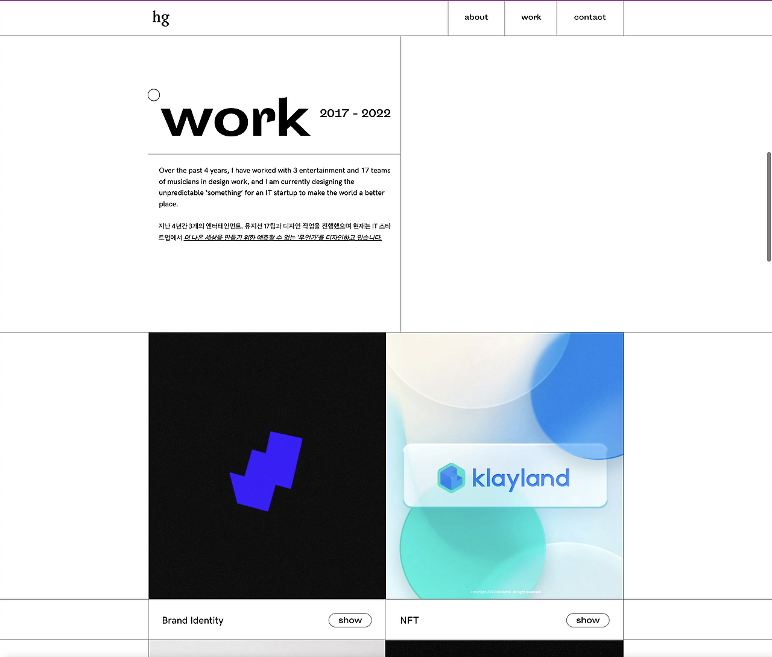Image resolution: width=772 pixels, height=657 pixels.
Task: Open the klayland NFT thumbnail
Action: 504,466
